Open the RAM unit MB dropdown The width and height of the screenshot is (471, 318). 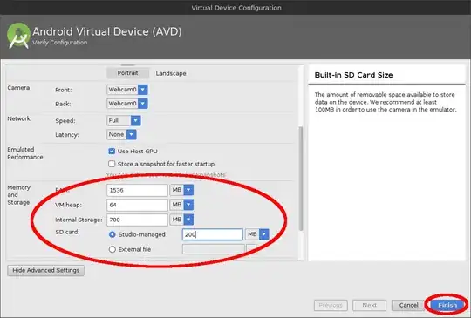coord(188,190)
